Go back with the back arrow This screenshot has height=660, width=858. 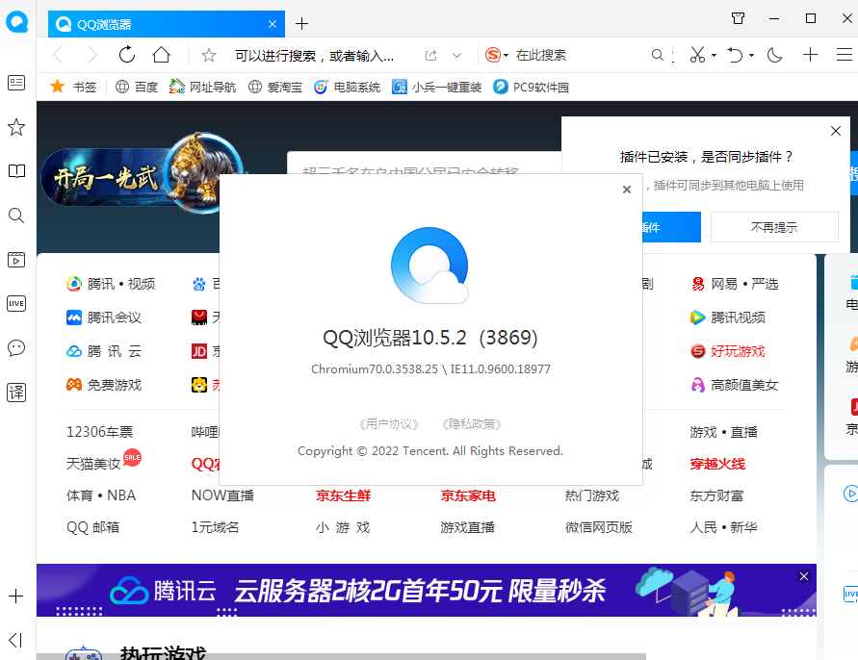pos(58,55)
